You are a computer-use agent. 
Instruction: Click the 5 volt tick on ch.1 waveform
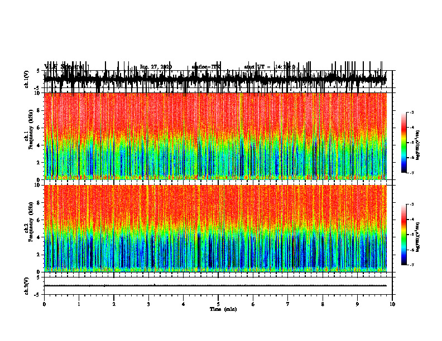pyautogui.click(x=38, y=71)
